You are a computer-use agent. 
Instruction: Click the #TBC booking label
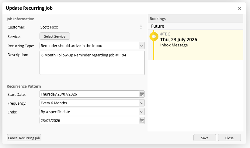click(x=165, y=34)
